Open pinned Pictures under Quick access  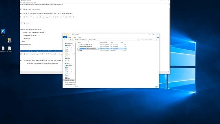tap(69, 52)
